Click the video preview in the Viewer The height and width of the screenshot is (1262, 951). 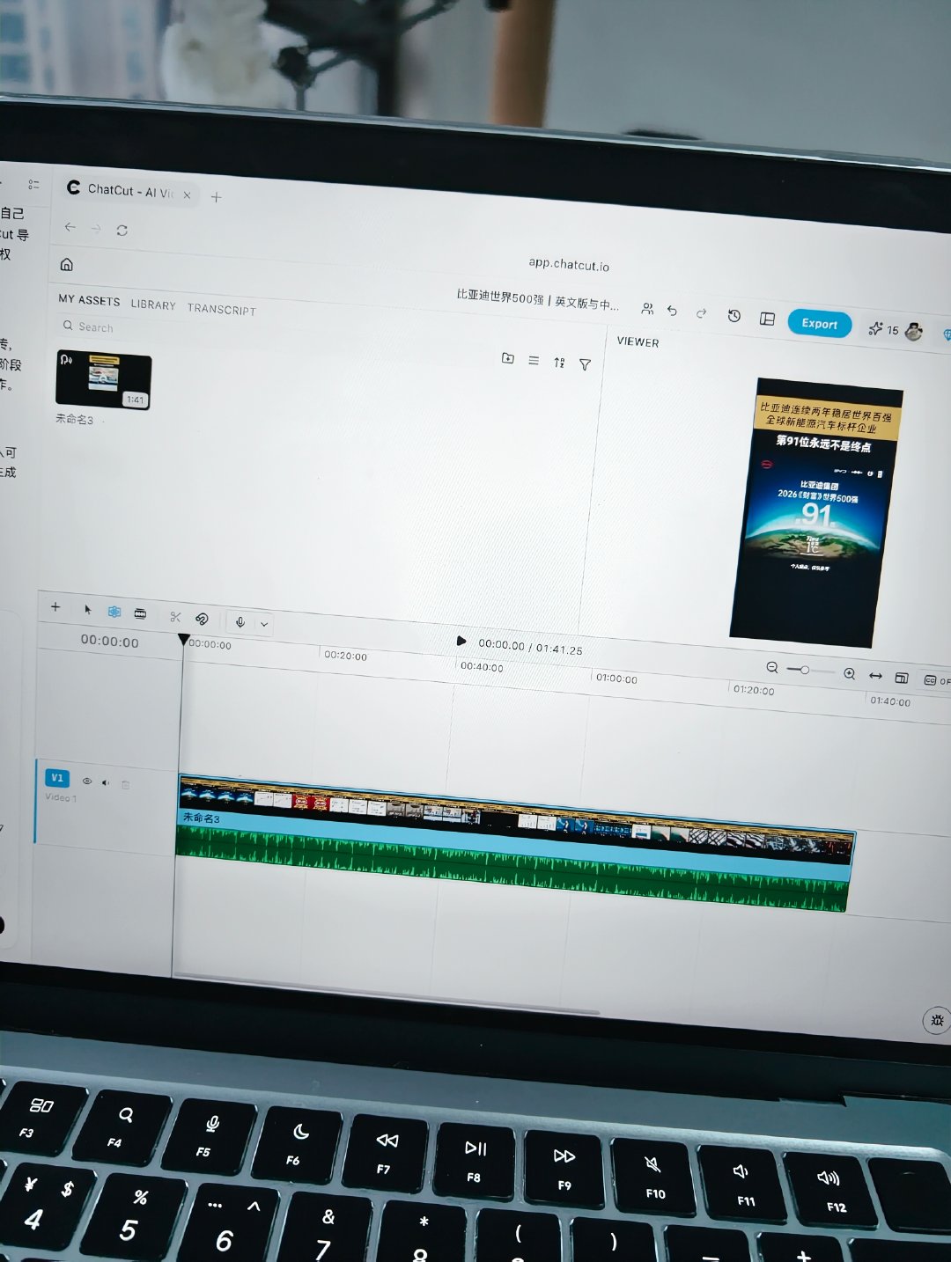click(x=816, y=512)
